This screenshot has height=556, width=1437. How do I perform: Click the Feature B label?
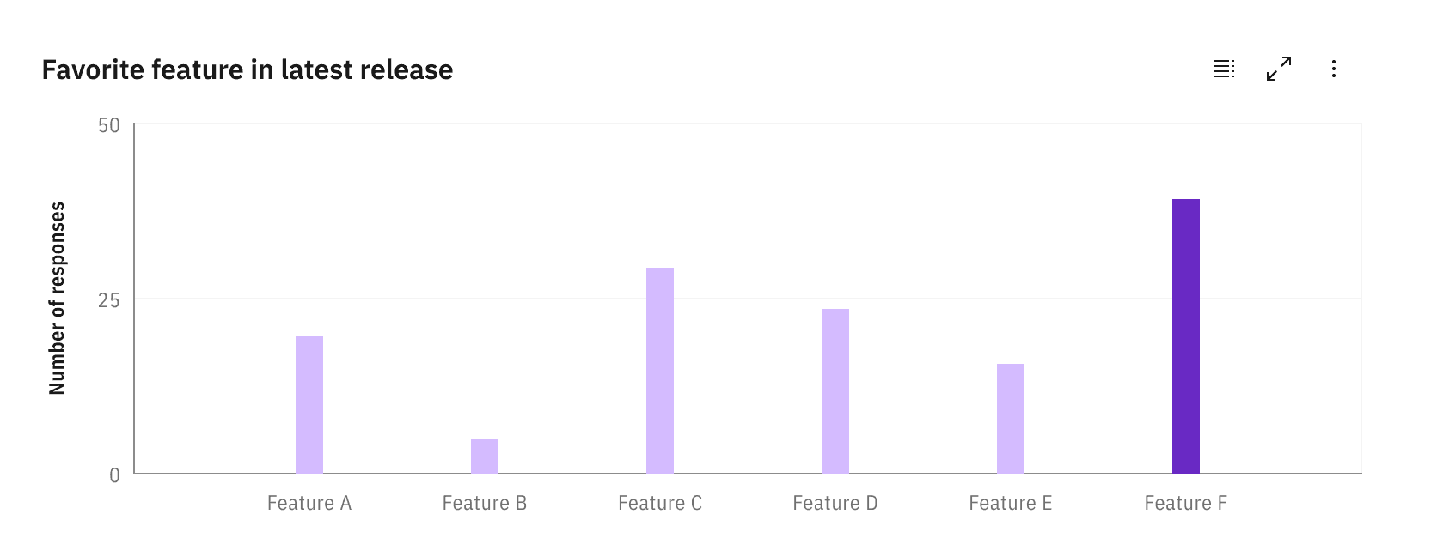point(485,503)
